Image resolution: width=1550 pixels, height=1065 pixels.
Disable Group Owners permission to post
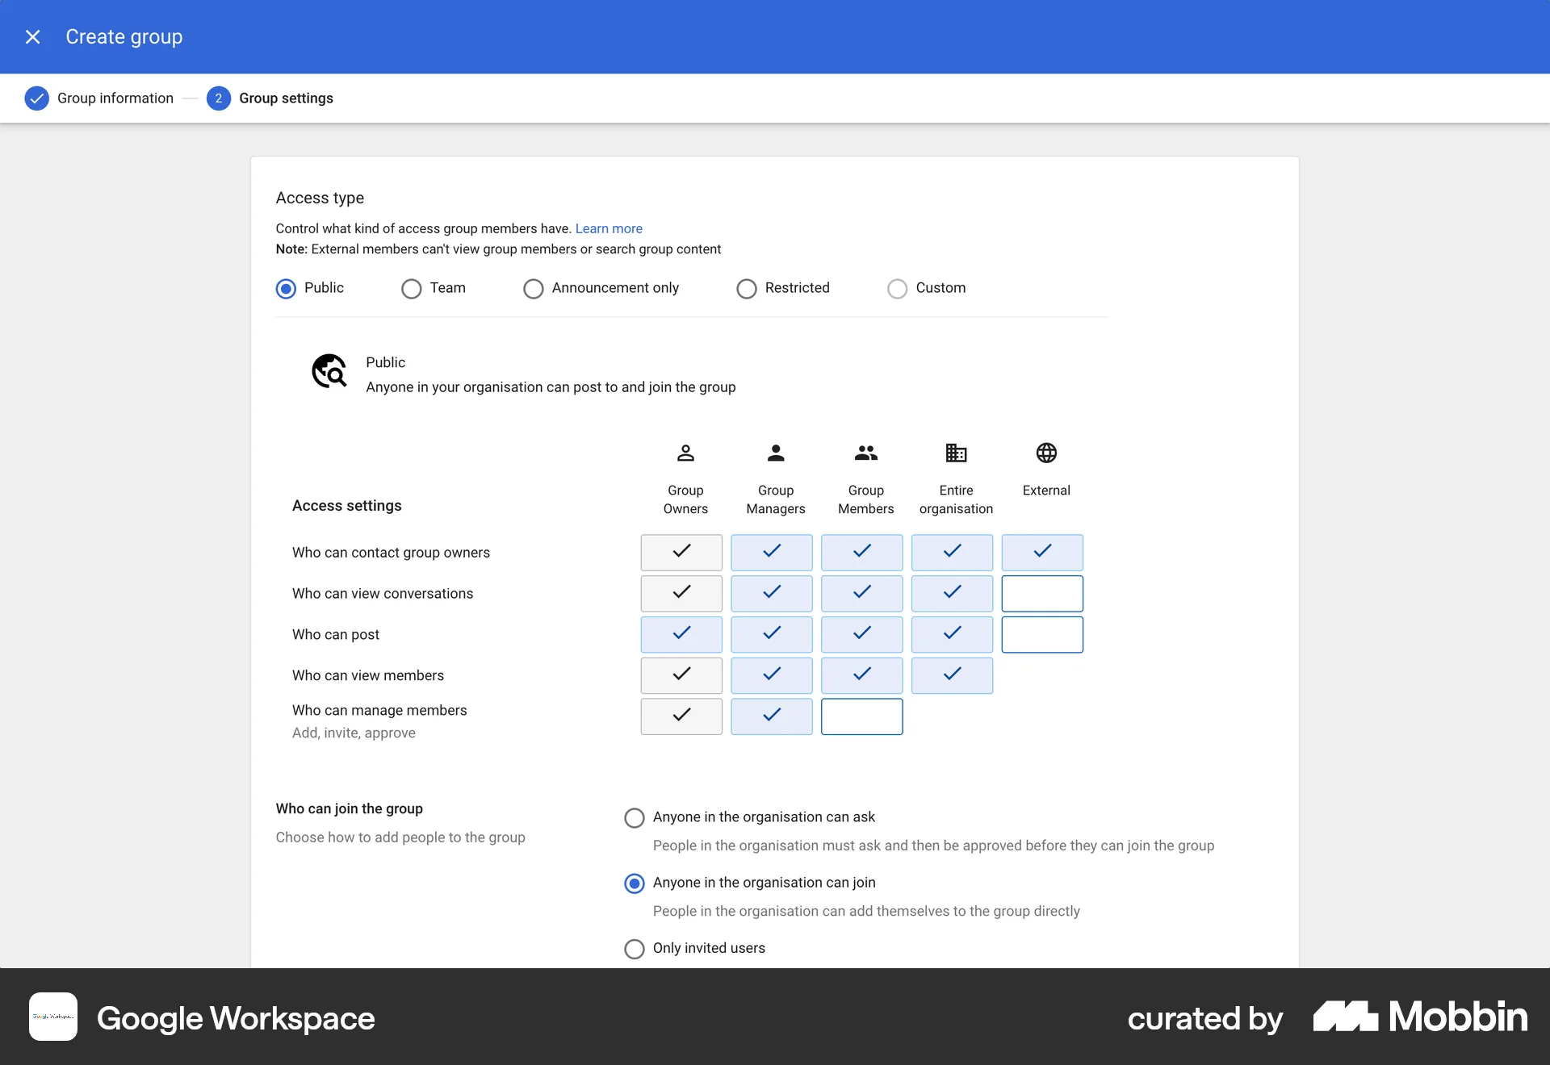[x=681, y=634]
